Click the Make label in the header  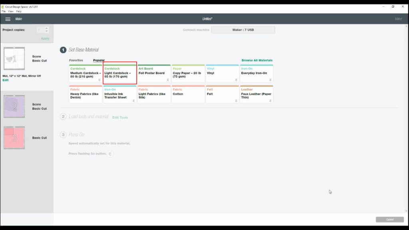(18, 19)
